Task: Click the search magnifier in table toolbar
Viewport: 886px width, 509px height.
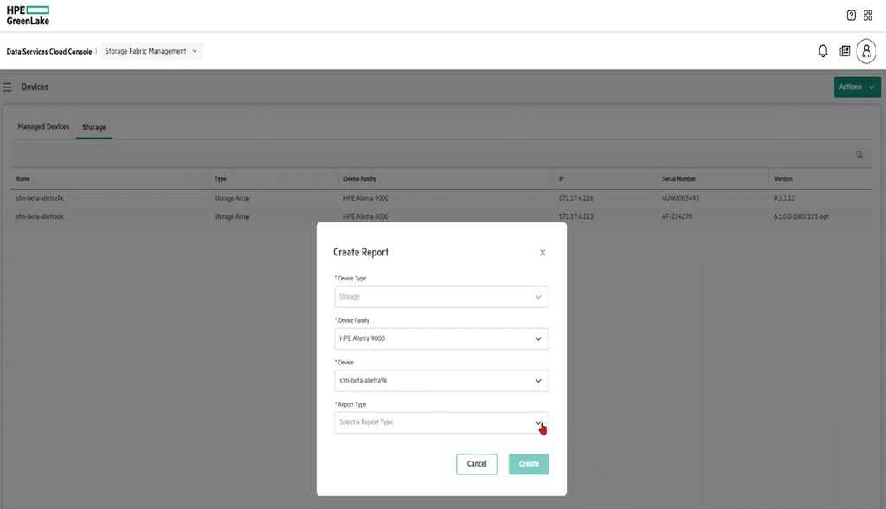Action: [x=859, y=155]
